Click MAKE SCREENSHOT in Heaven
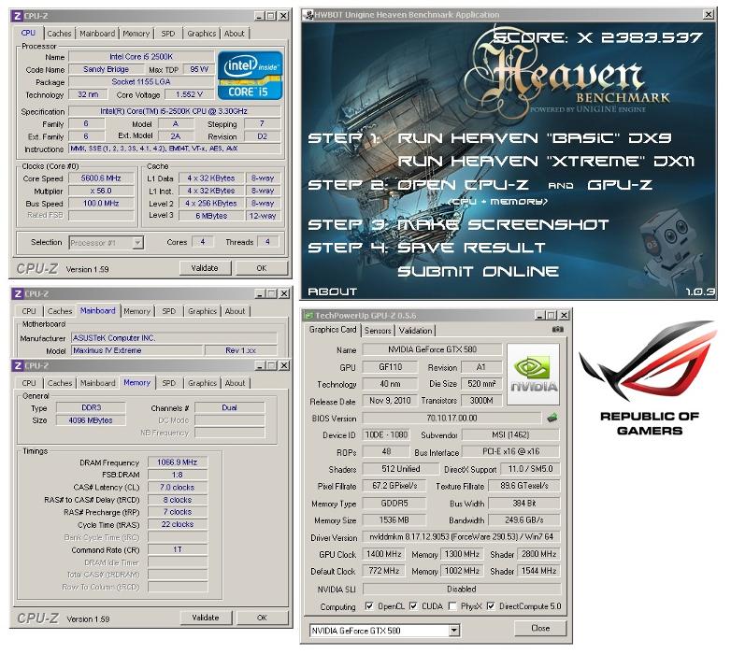Viewport: 731px width, 654px height. (x=503, y=224)
